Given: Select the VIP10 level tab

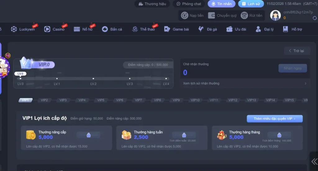Looking at the screenshot, I should point(195,100).
